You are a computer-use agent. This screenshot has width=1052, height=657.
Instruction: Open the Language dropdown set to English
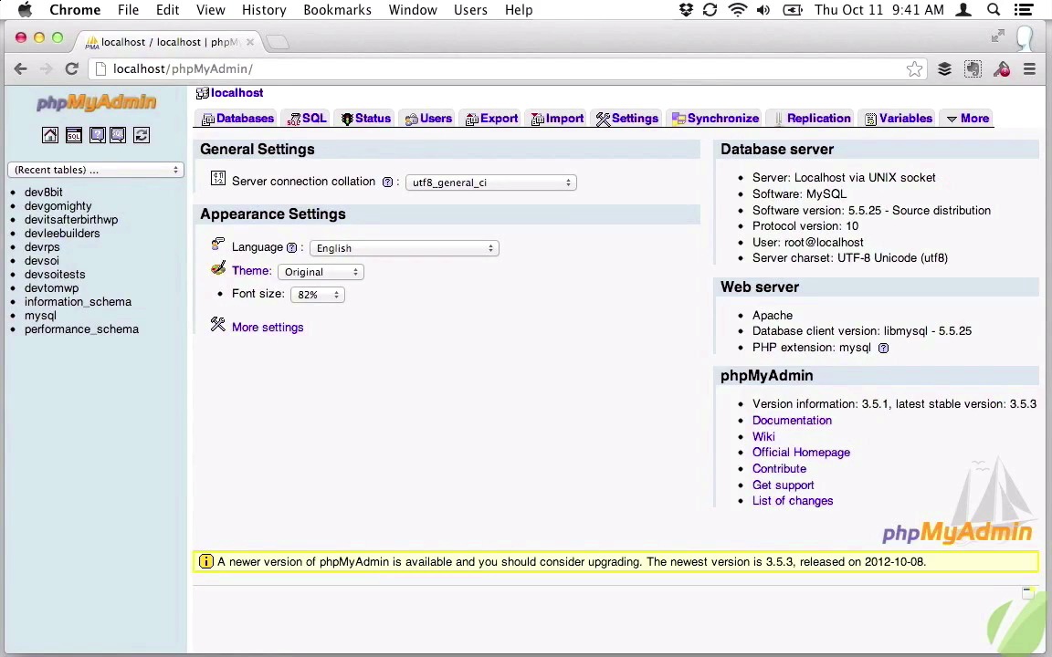pyautogui.click(x=404, y=248)
